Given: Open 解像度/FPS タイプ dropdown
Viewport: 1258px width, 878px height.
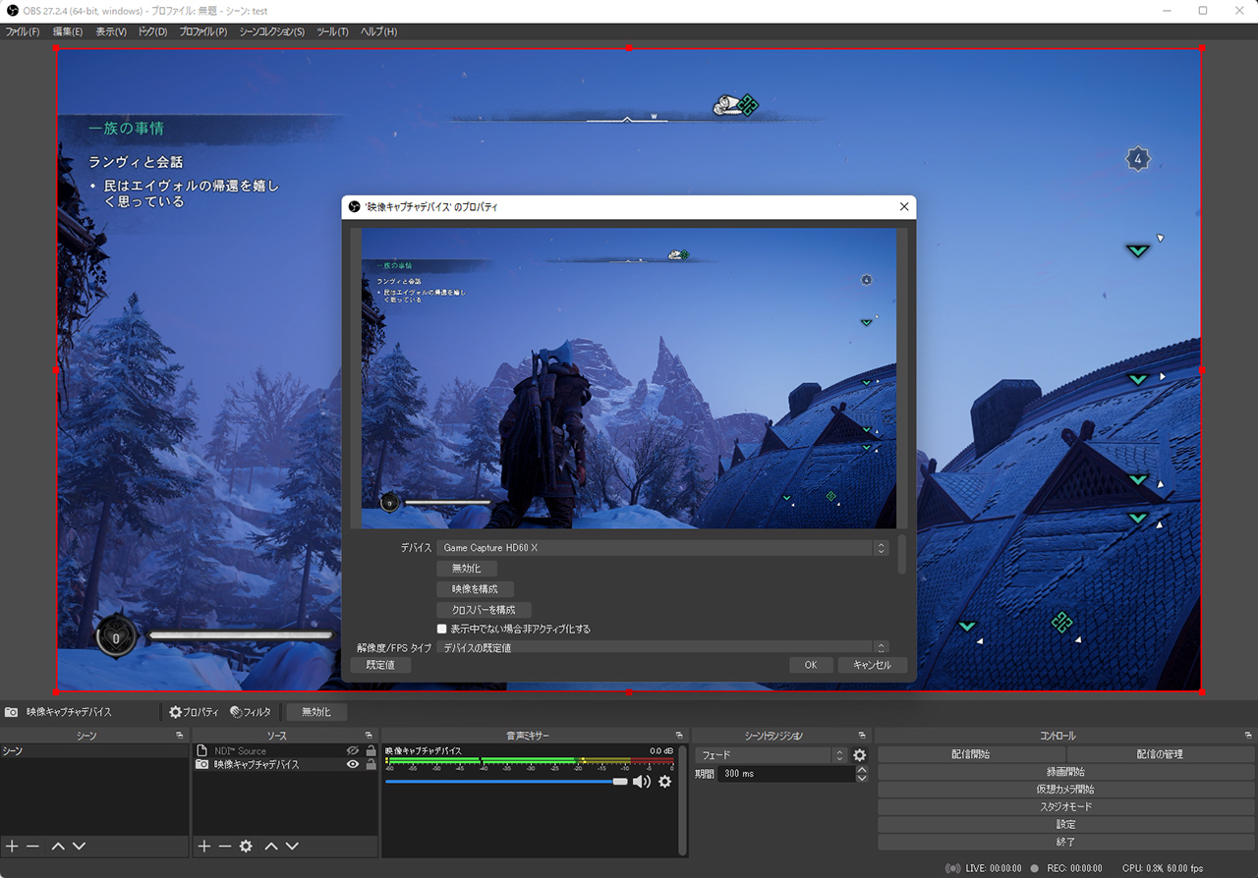Looking at the screenshot, I should [663, 647].
